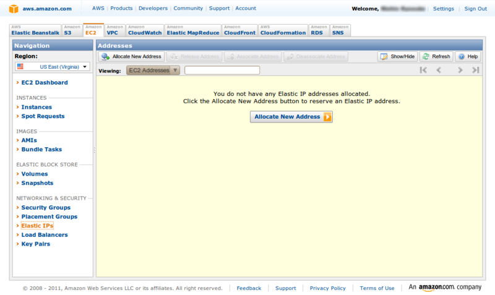Go to next page arrow icon

[x=460, y=70]
